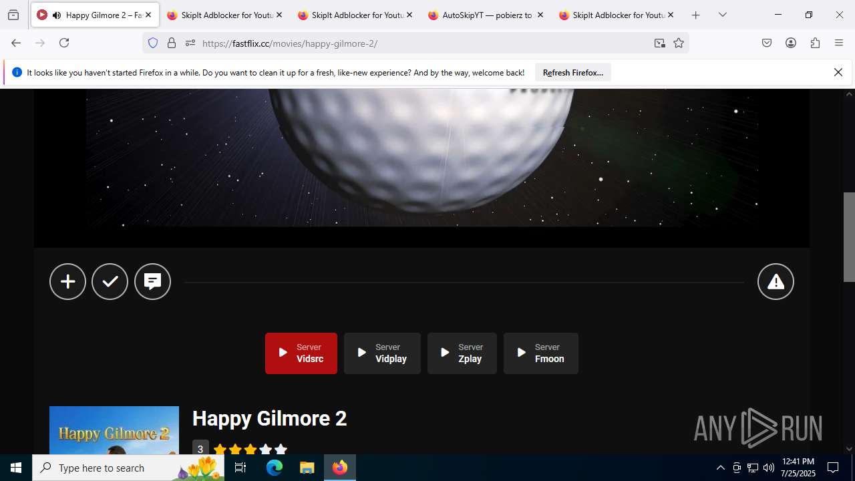
Task: Open site permissions icon in the address bar
Action: 190,43
